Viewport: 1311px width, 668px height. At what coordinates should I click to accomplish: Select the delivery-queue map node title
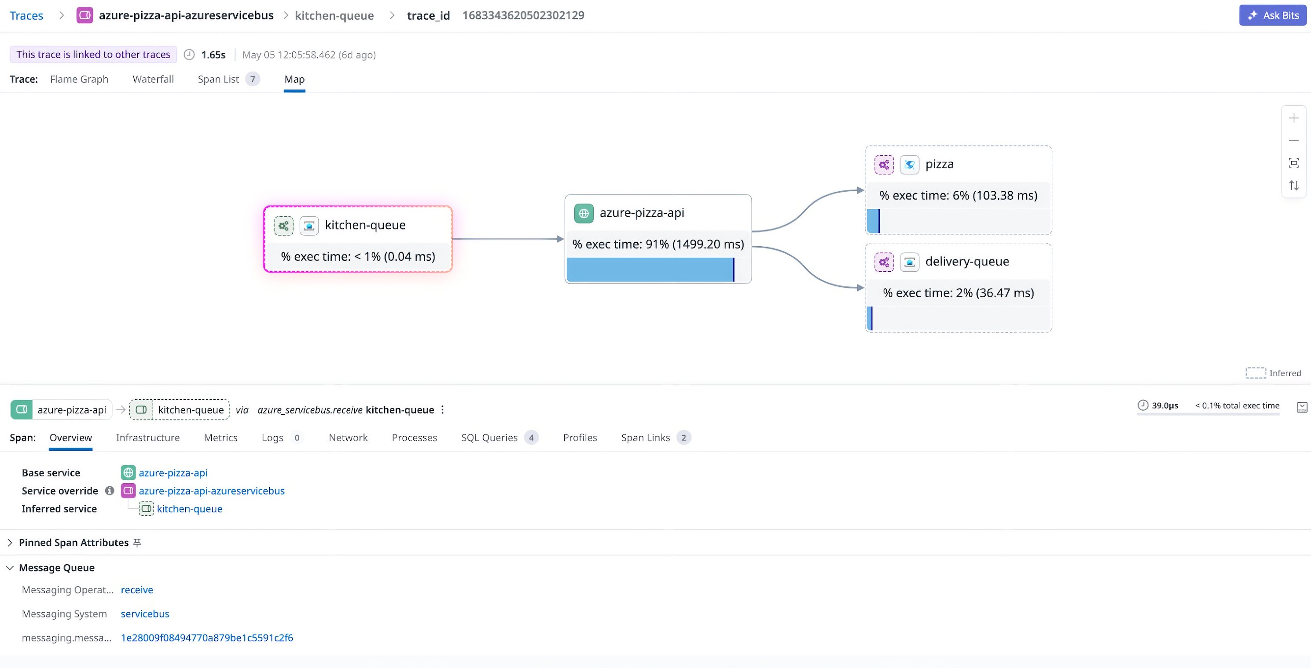pyautogui.click(x=967, y=262)
